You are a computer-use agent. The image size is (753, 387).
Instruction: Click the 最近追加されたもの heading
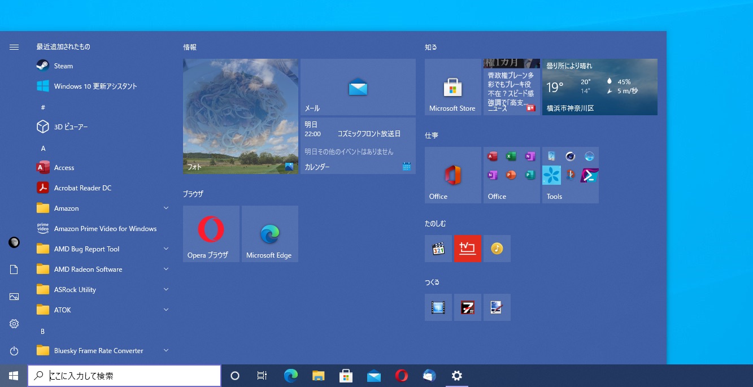[63, 47]
